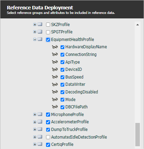Uncheck the DeviceID attribute
The image size is (144, 149).
click(62, 70)
